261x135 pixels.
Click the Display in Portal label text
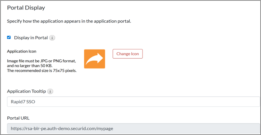point(31,38)
